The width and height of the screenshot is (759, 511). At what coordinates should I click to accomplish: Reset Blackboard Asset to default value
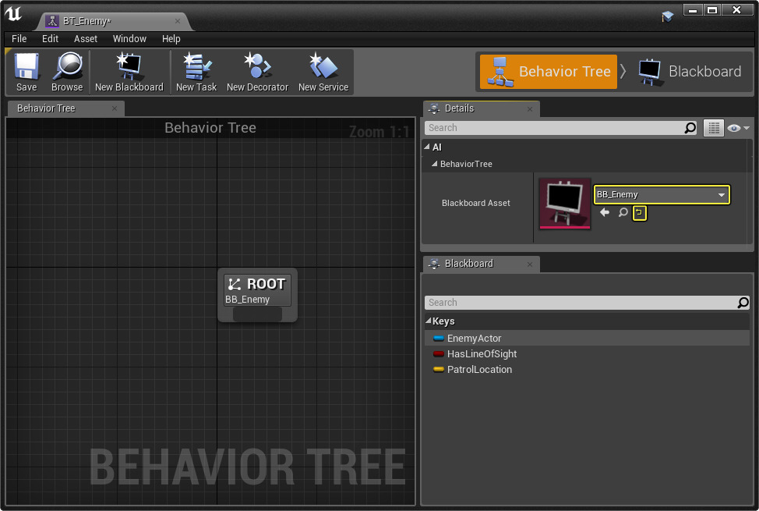(639, 212)
